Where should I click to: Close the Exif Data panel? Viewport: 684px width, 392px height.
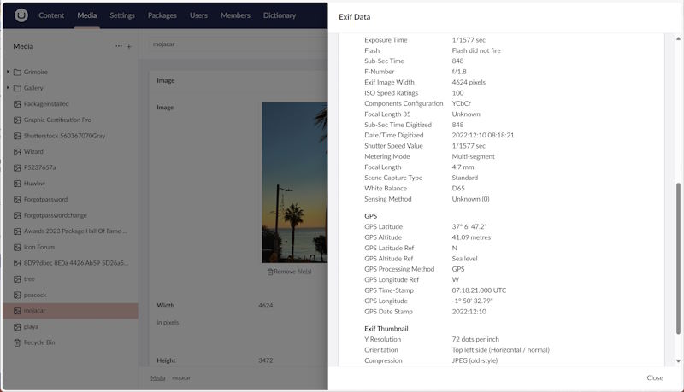pyautogui.click(x=654, y=377)
